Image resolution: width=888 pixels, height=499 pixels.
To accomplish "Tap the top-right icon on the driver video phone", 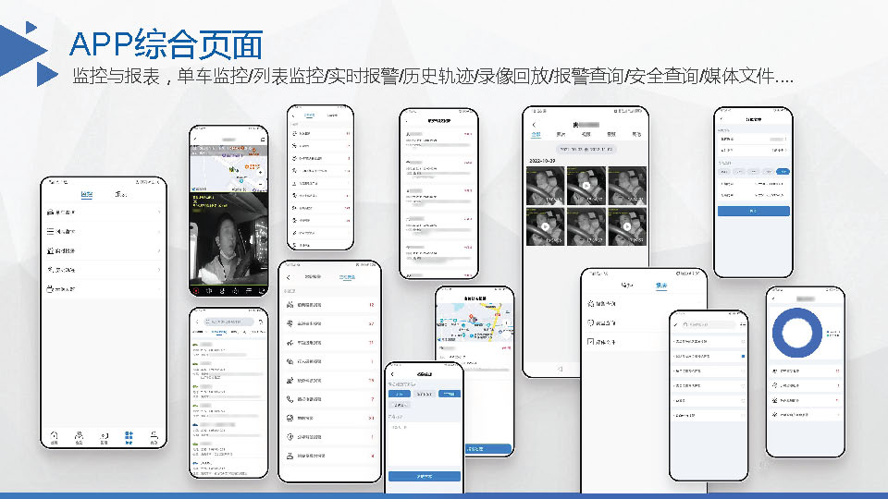I will [x=262, y=140].
